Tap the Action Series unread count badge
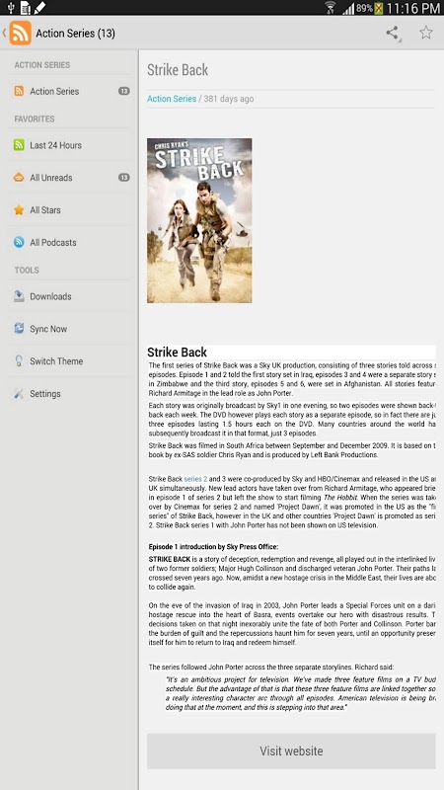 (124, 91)
